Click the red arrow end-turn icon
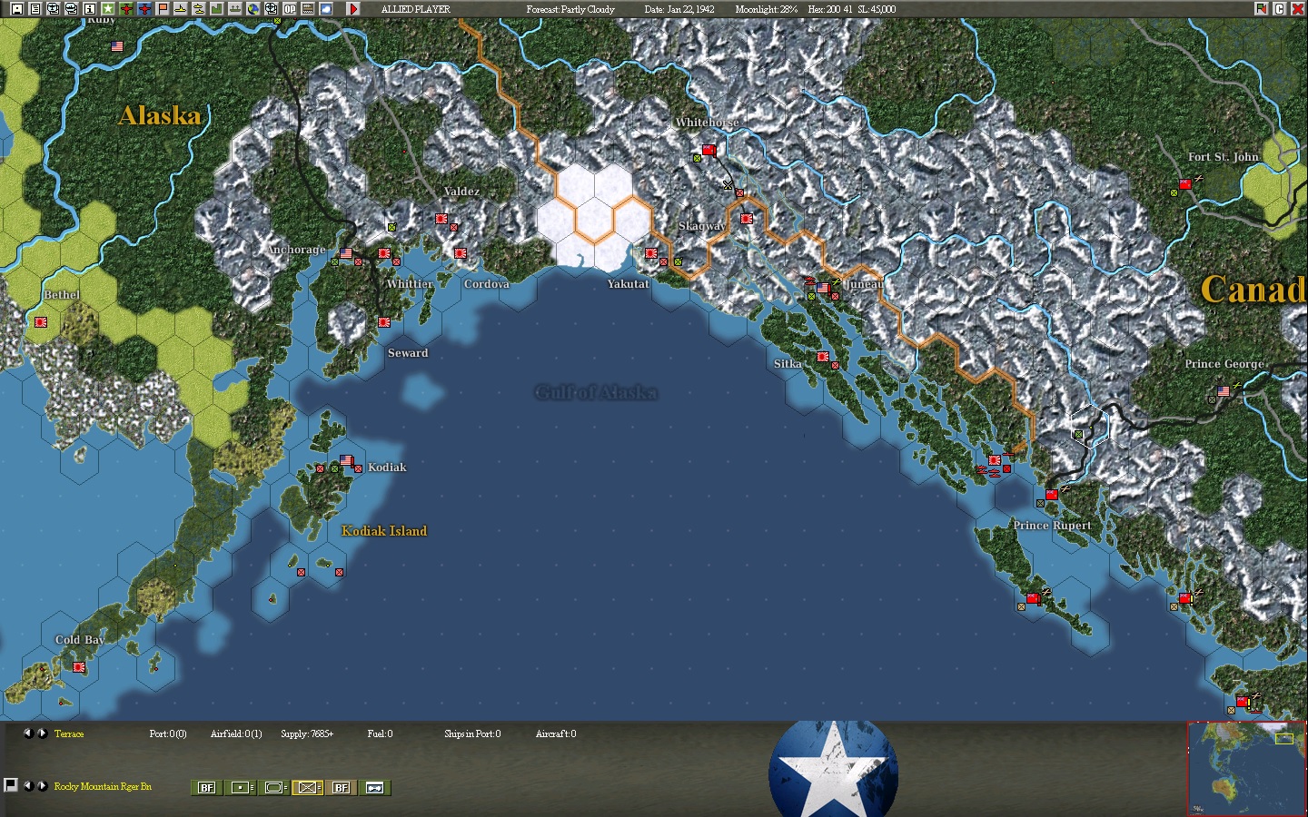Image resolution: width=1308 pixels, height=817 pixels. (353, 8)
